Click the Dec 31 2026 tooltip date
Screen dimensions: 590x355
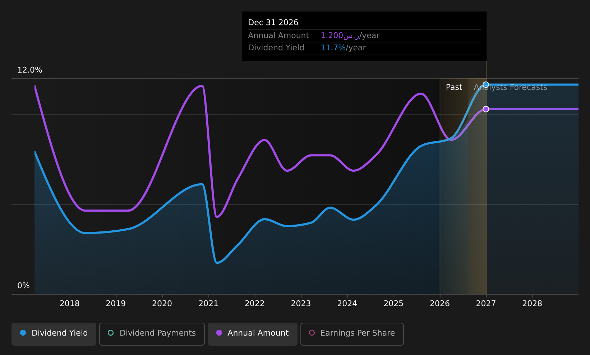273,23
